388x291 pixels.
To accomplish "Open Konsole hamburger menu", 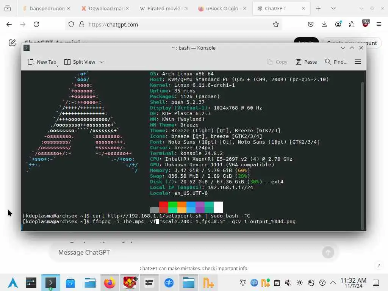I will tap(358, 62).
